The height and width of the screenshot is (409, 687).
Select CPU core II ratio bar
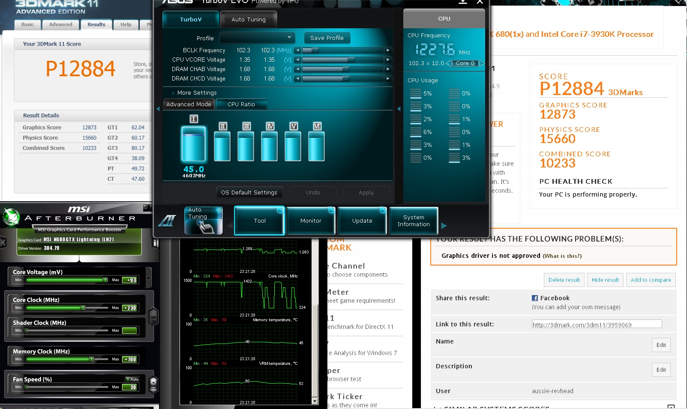click(222, 146)
